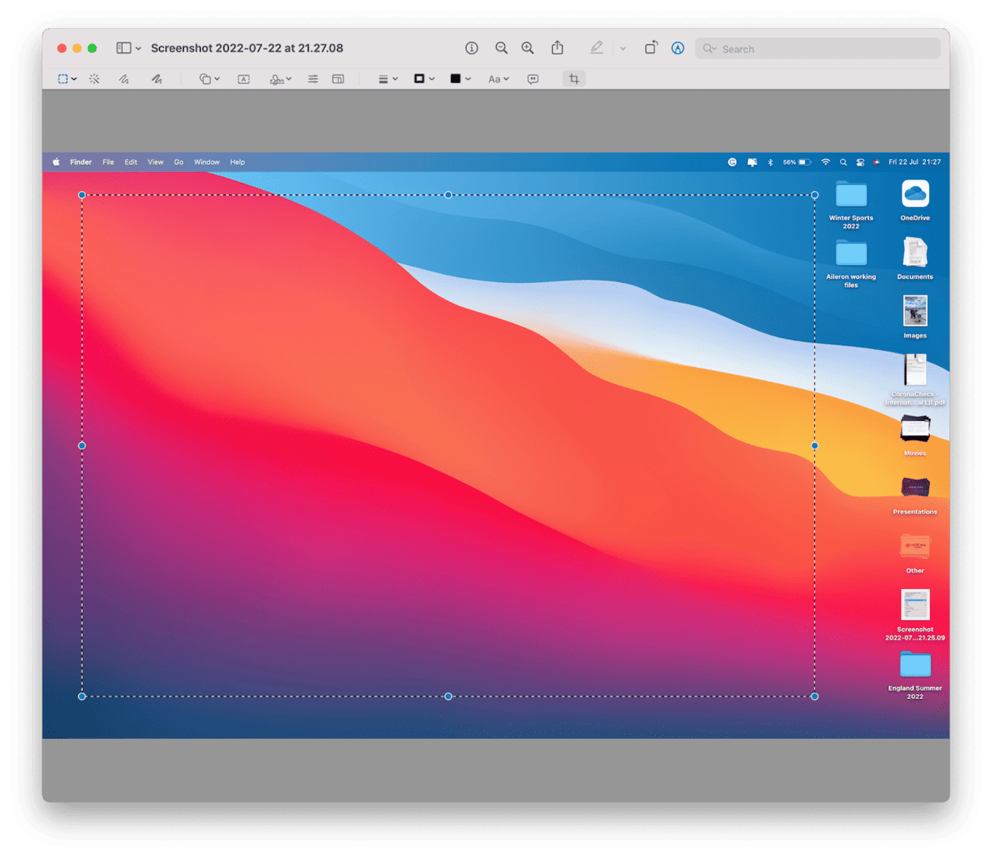Open the Adjust Size tool
Viewport: 992px width, 858px height.
(x=338, y=78)
